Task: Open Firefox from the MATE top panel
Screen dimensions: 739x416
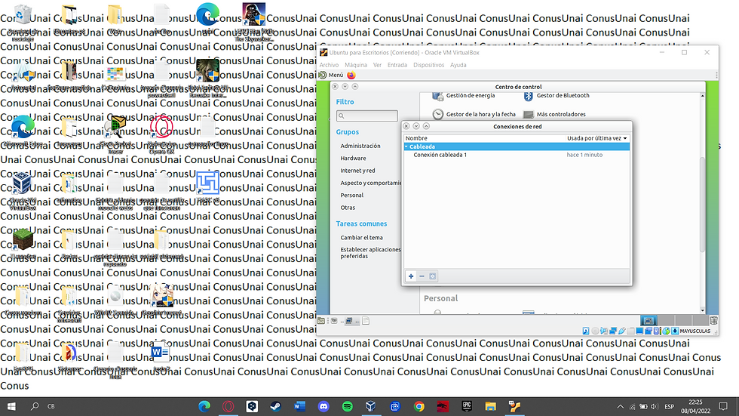Action: coord(351,75)
